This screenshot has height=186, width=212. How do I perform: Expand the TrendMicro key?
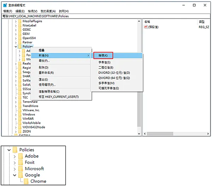(x=16, y=106)
